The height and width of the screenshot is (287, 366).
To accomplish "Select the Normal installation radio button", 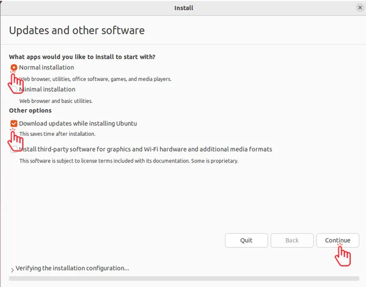I will 14,68.
